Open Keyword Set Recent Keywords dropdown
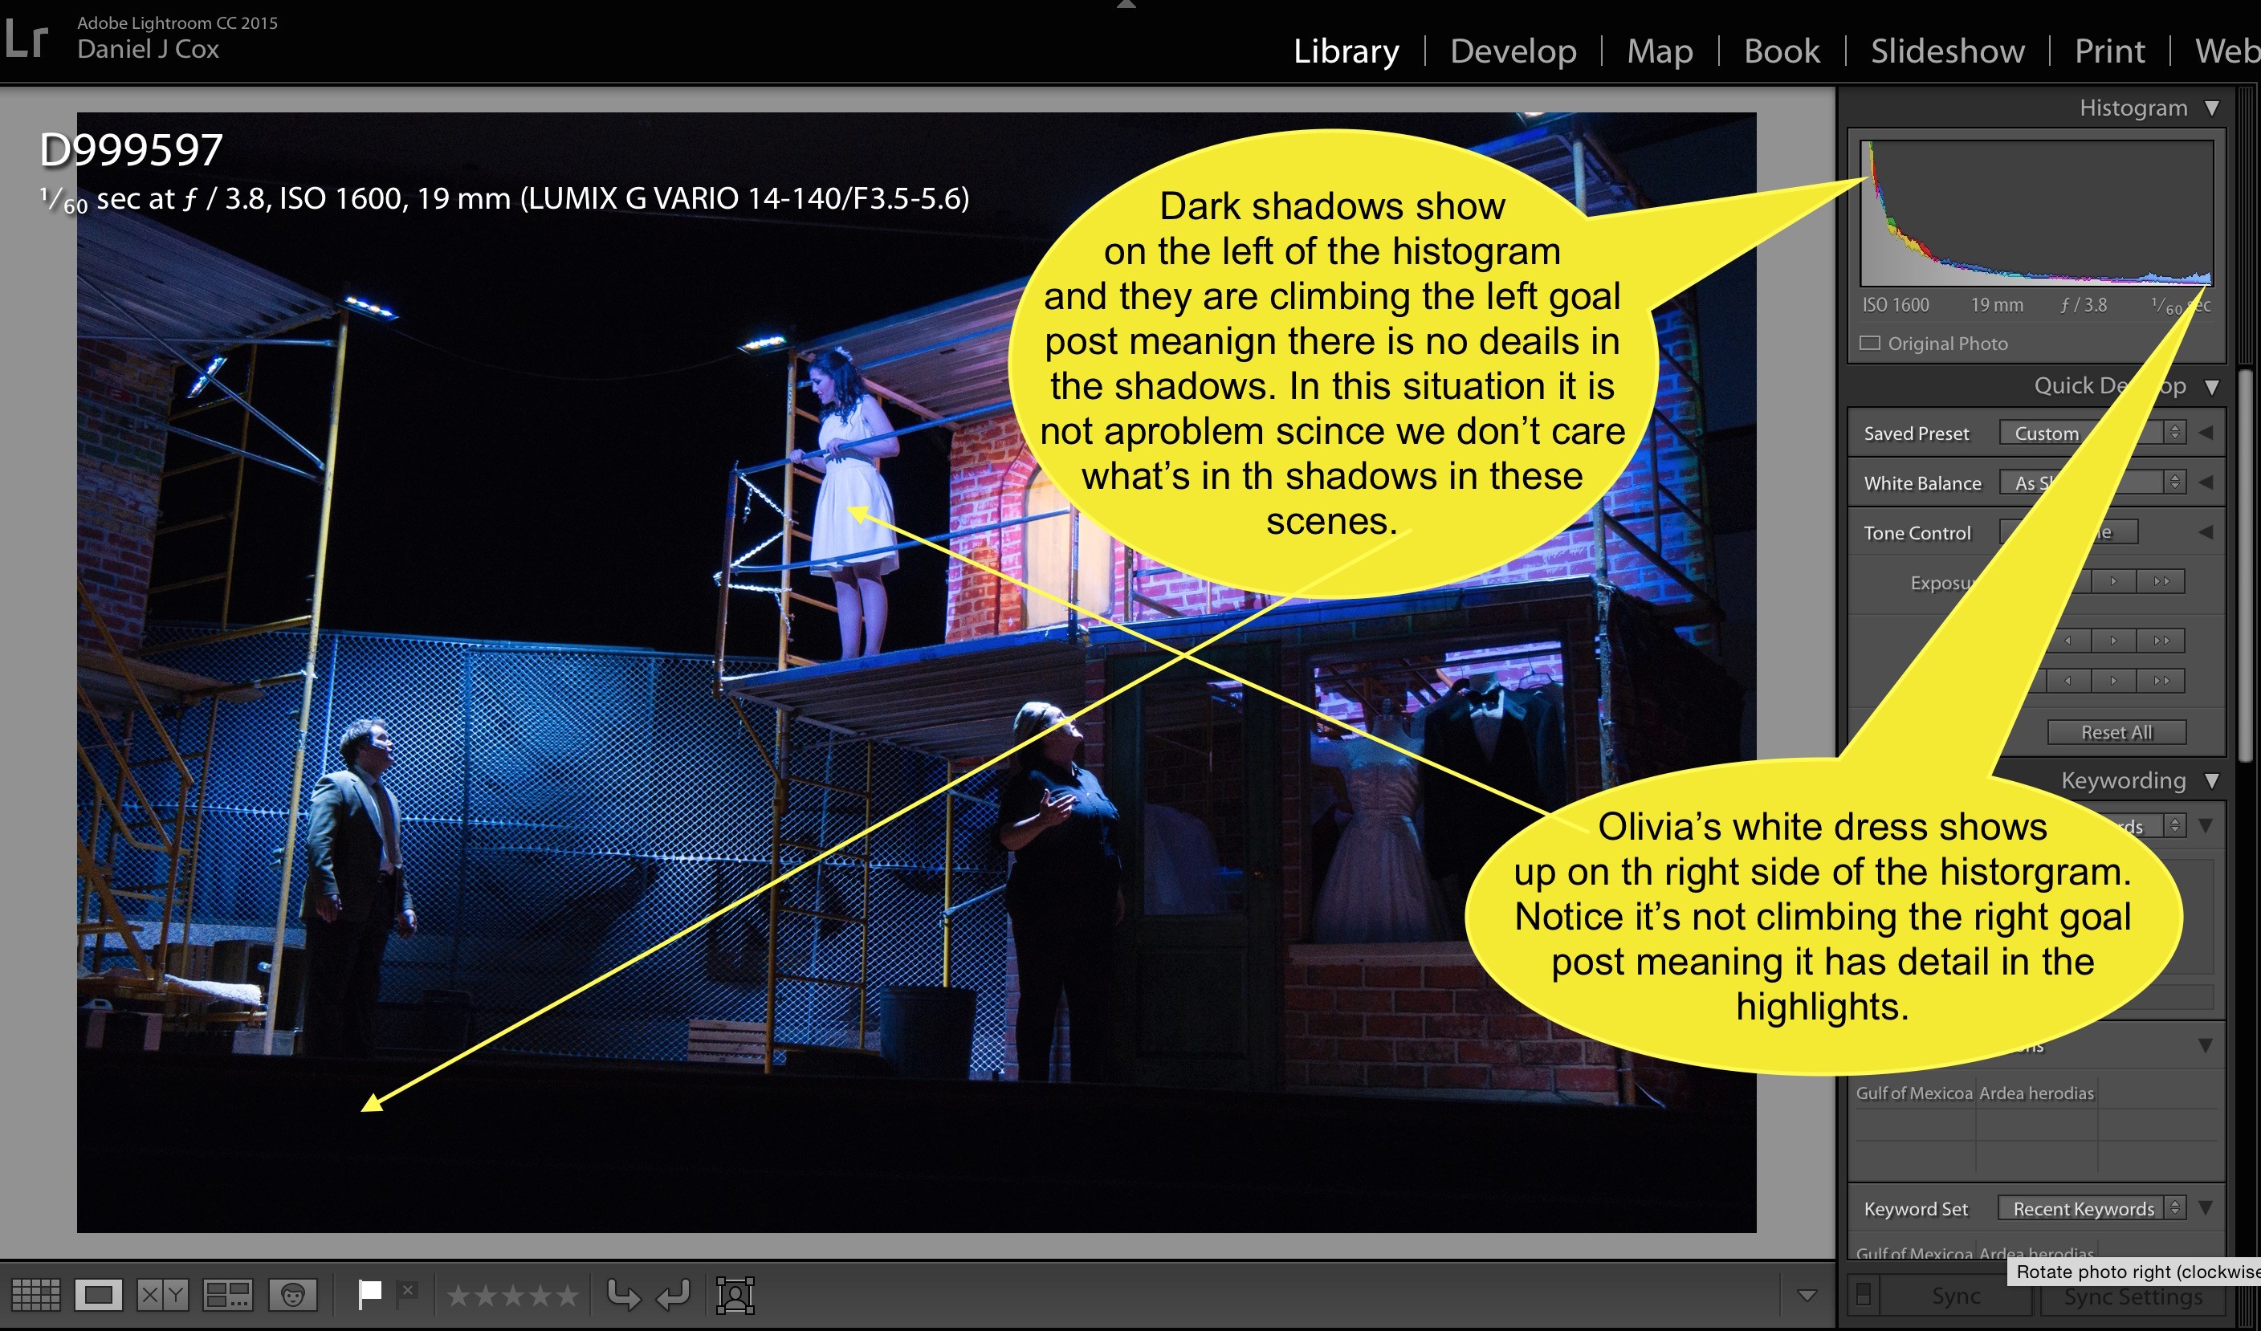Screen dimensions: 2261x1331 pos(2092,1208)
